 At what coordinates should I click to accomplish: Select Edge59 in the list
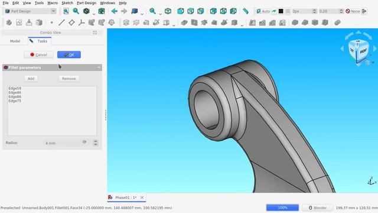15,88
